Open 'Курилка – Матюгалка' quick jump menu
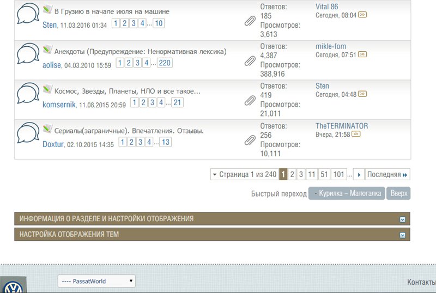Screen dimensions: 436x293 click(x=347, y=193)
